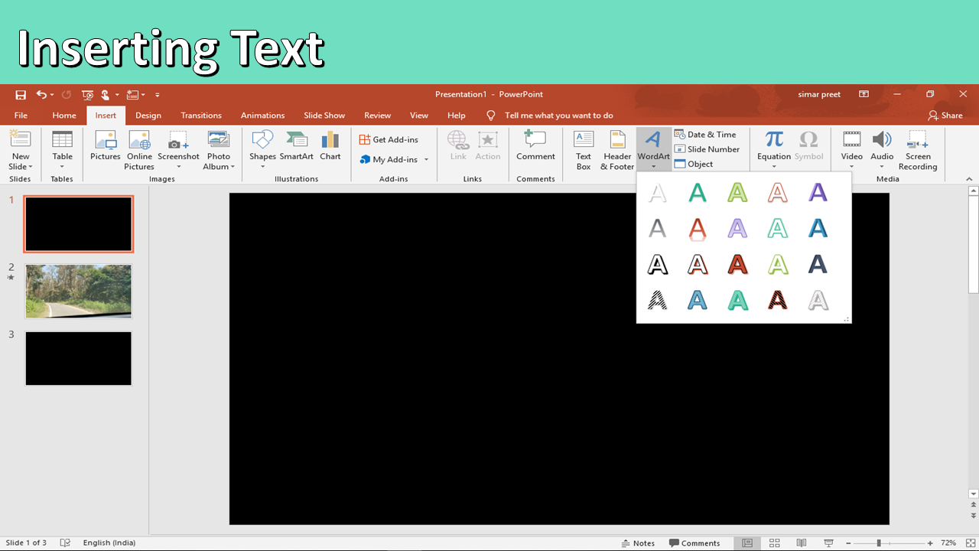Open the Help tab
The width and height of the screenshot is (979, 551).
tap(457, 116)
